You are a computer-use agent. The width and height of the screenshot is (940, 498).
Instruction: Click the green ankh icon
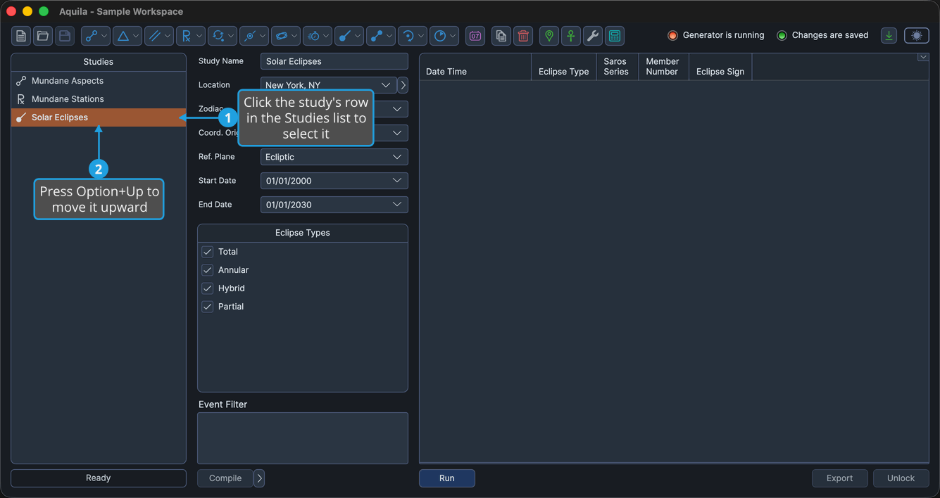click(571, 36)
